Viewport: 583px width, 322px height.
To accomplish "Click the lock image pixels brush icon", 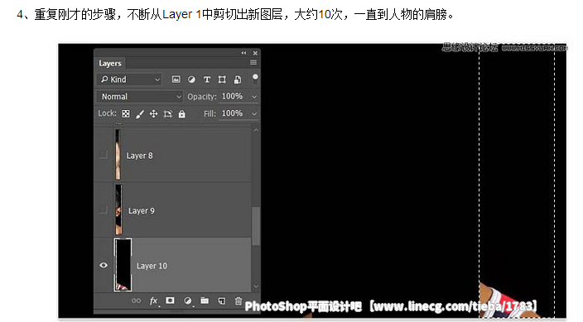I will point(140,114).
